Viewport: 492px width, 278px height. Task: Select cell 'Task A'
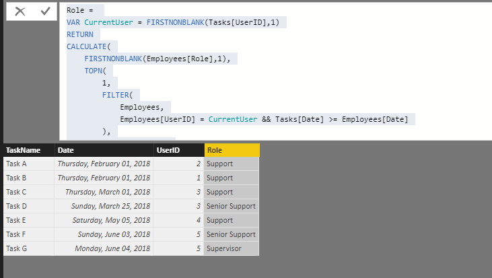point(29,164)
